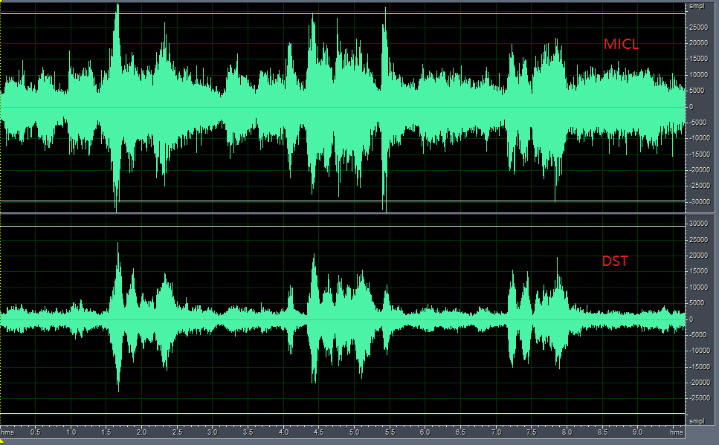Click -30000 on the upper channel amplitude scale
Viewport: 719px width, 445px height.
point(698,201)
